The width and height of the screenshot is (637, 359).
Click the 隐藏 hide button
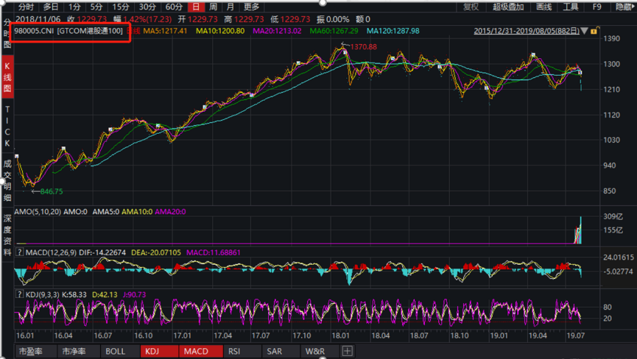pyautogui.click(x=624, y=7)
